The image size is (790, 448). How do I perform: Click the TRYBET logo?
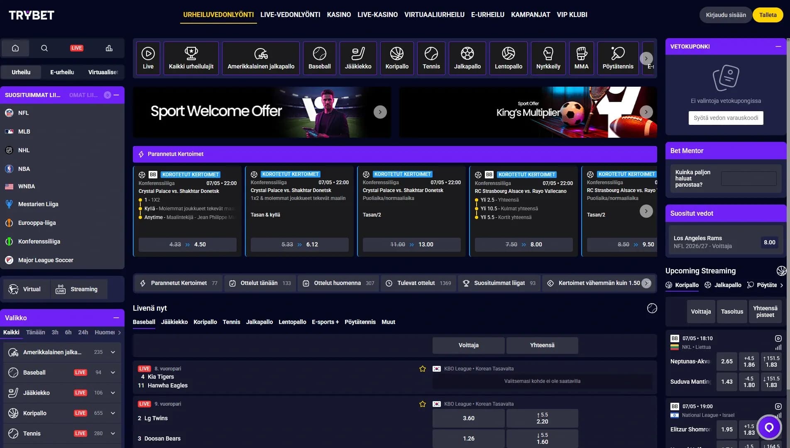tap(32, 15)
